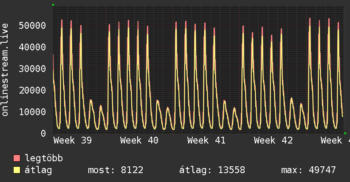Image resolution: width=350 pixels, height=182 pixels.
Task: Click the green arrow at x-axis end
Action: (345, 133)
